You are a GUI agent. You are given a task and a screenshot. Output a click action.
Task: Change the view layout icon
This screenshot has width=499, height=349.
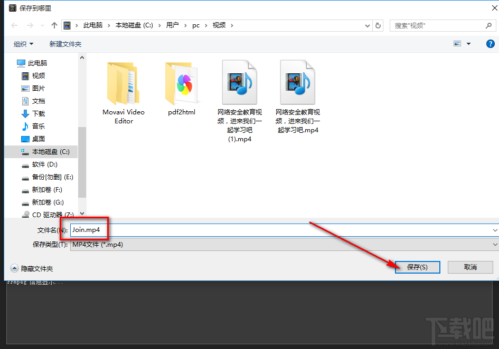point(457,44)
